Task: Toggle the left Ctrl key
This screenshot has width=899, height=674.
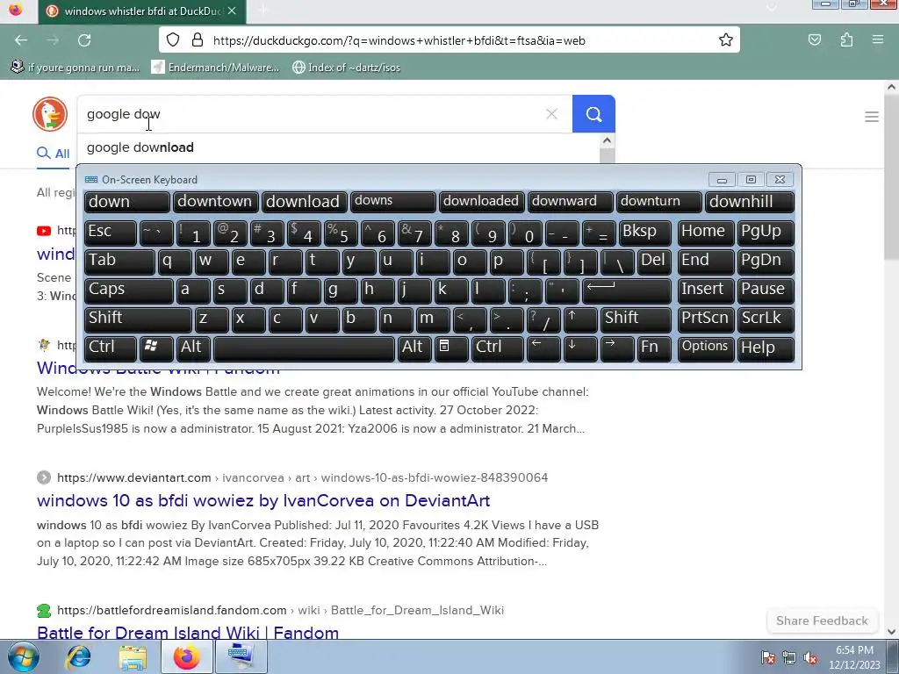Action: coord(110,348)
